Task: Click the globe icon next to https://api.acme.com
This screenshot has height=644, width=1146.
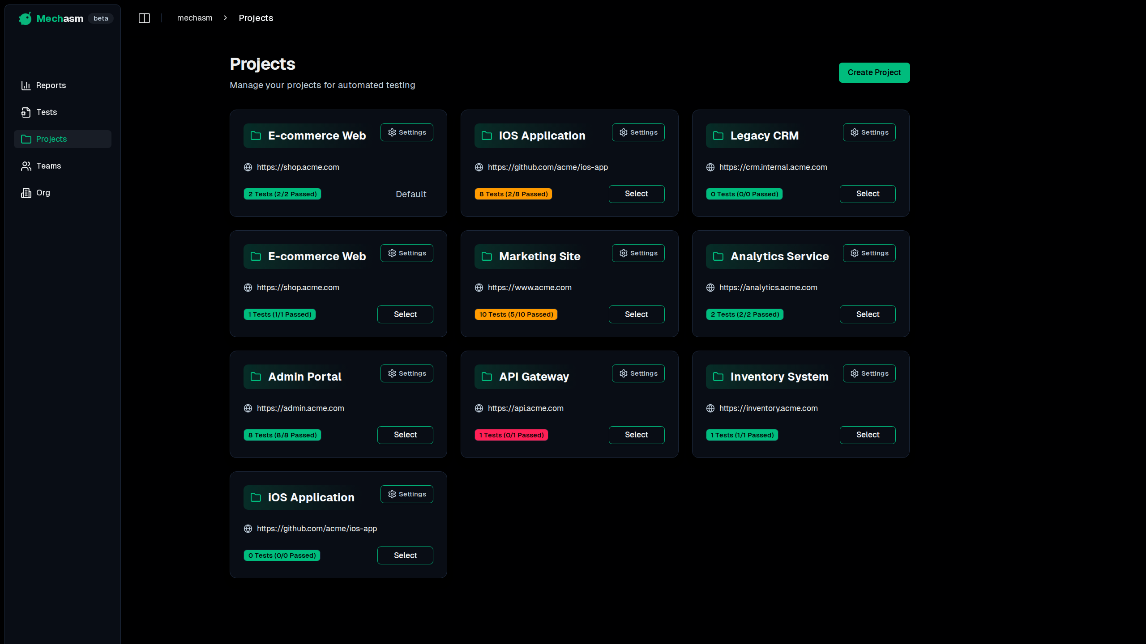Action: tap(479, 408)
